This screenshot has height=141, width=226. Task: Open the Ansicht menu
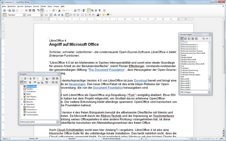[20, 6]
